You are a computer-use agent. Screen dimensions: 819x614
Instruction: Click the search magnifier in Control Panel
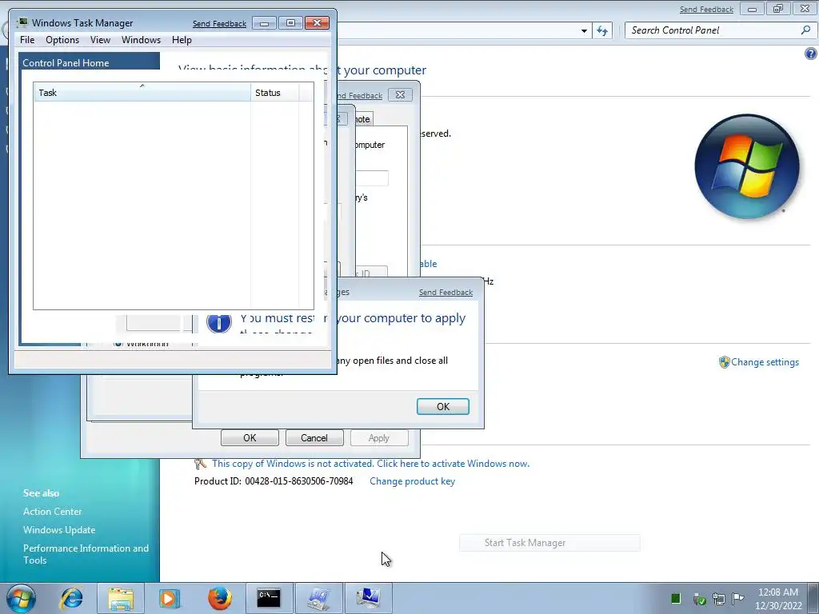click(805, 30)
